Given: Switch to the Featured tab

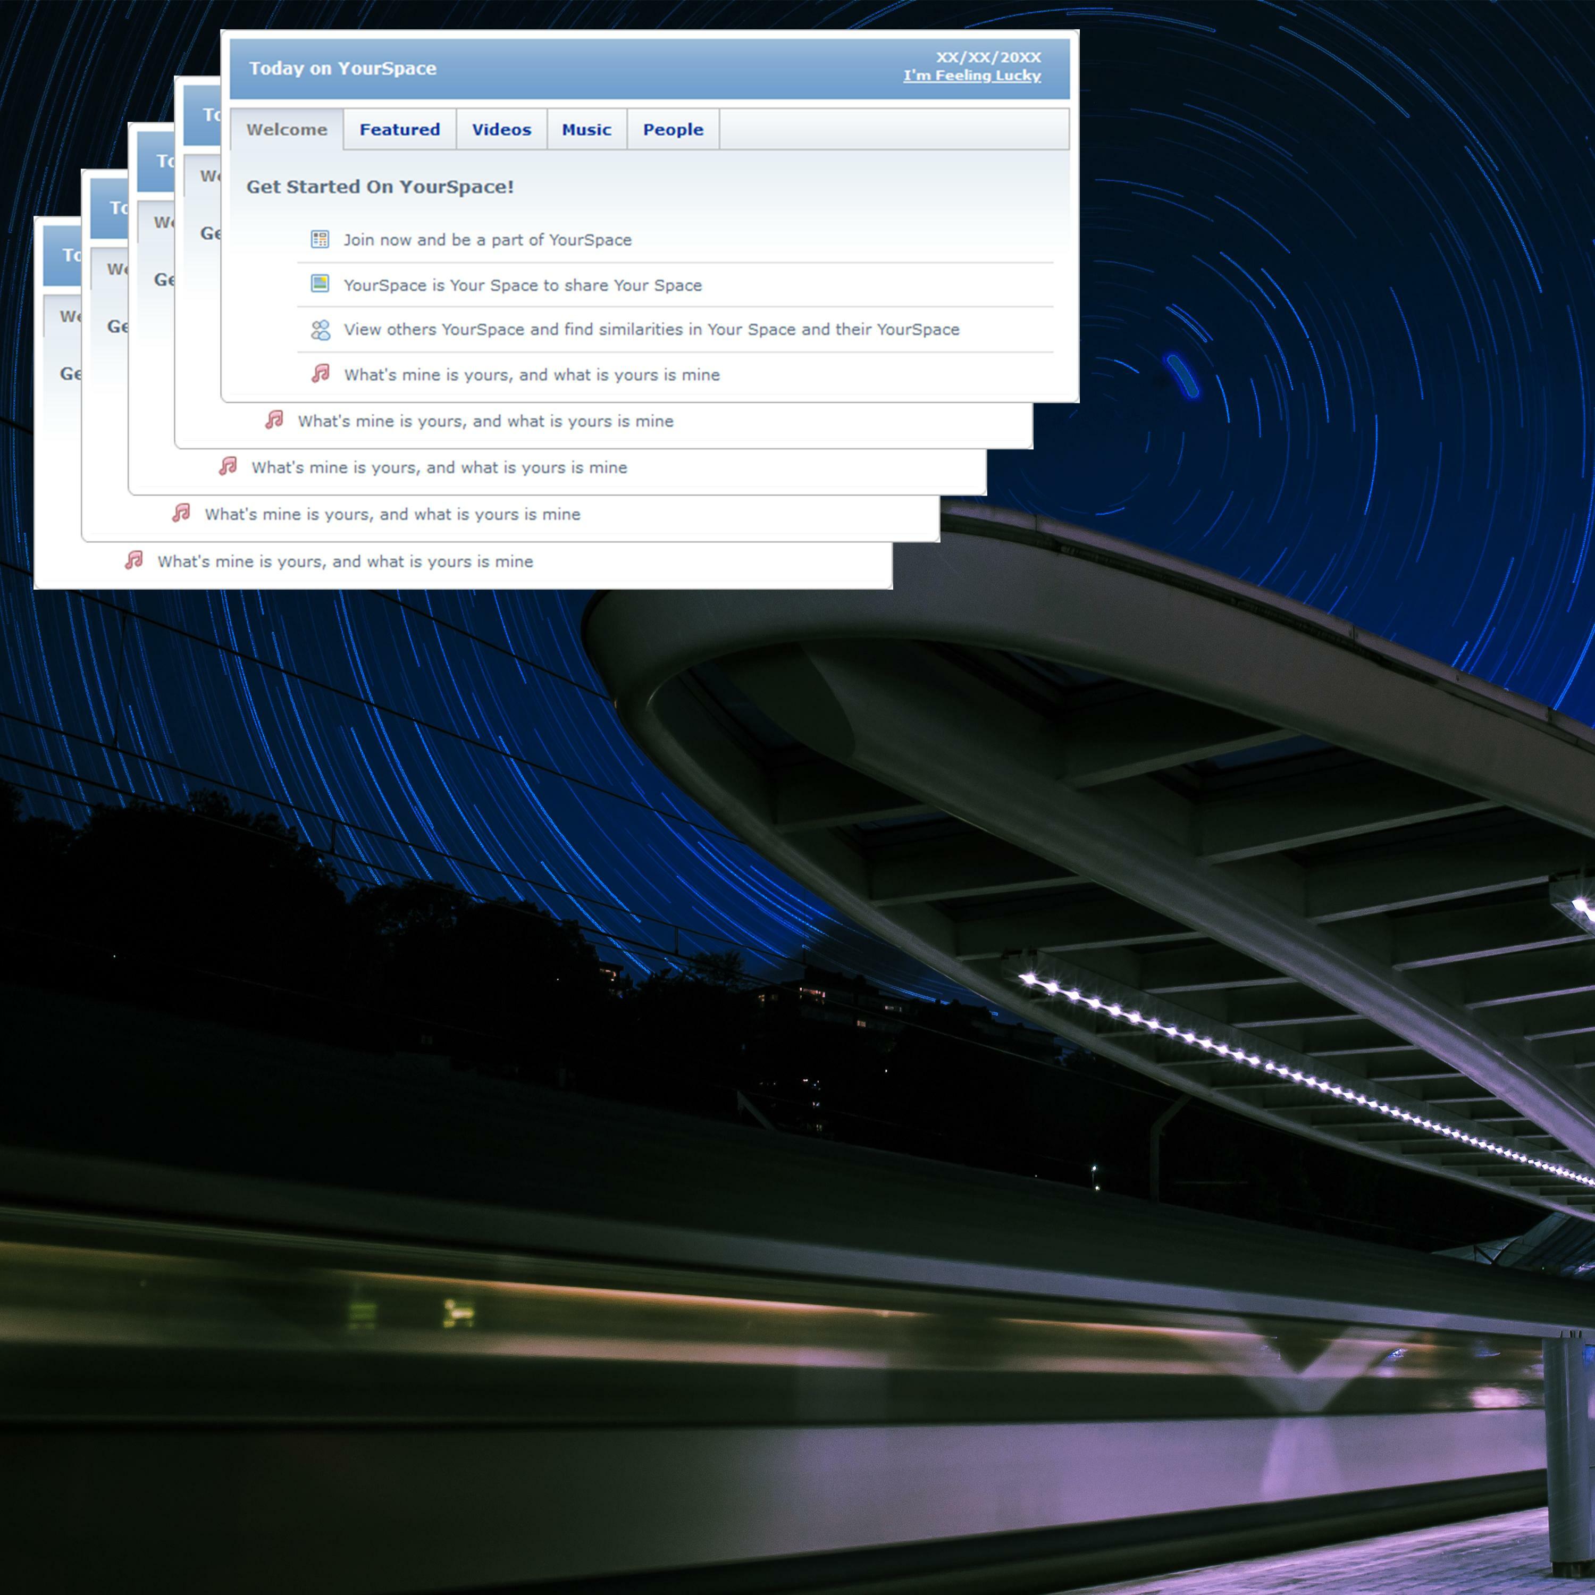Looking at the screenshot, I should point(400,130).
